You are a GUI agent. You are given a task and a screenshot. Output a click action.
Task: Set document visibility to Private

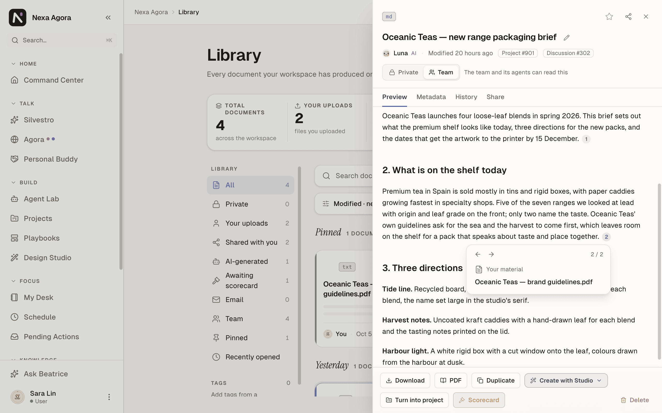coord(403,72)
